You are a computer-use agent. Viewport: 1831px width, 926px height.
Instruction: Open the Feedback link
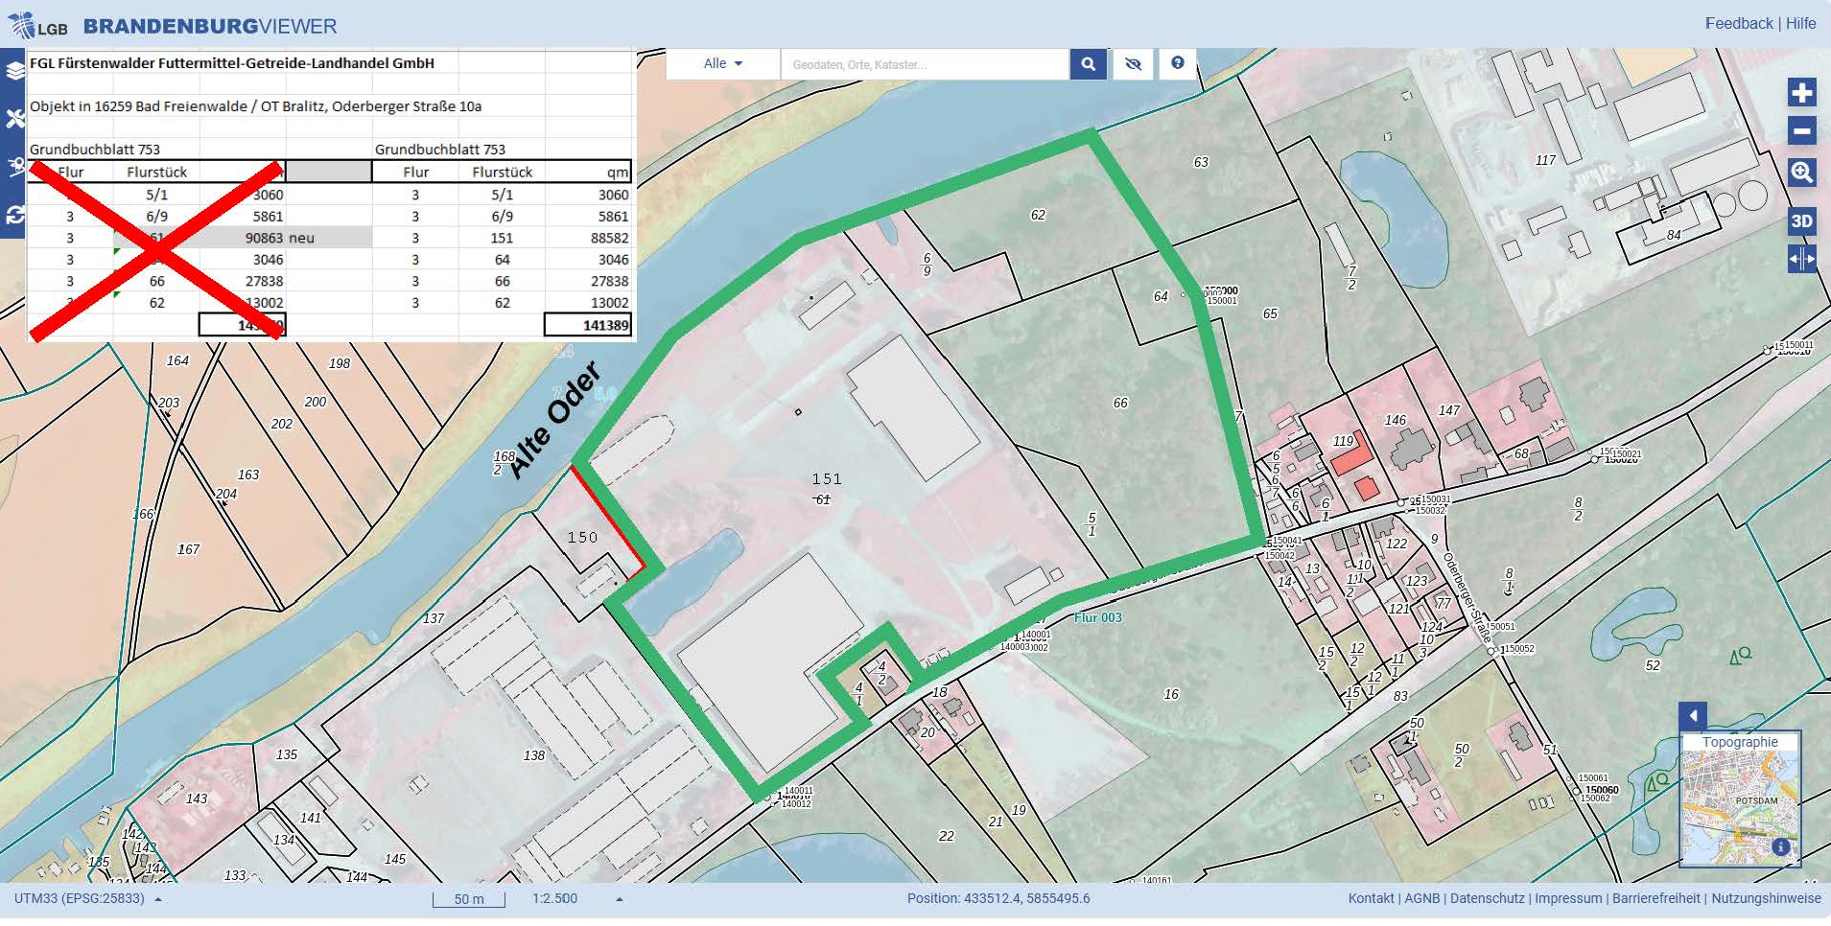[x=1739, y=23]
